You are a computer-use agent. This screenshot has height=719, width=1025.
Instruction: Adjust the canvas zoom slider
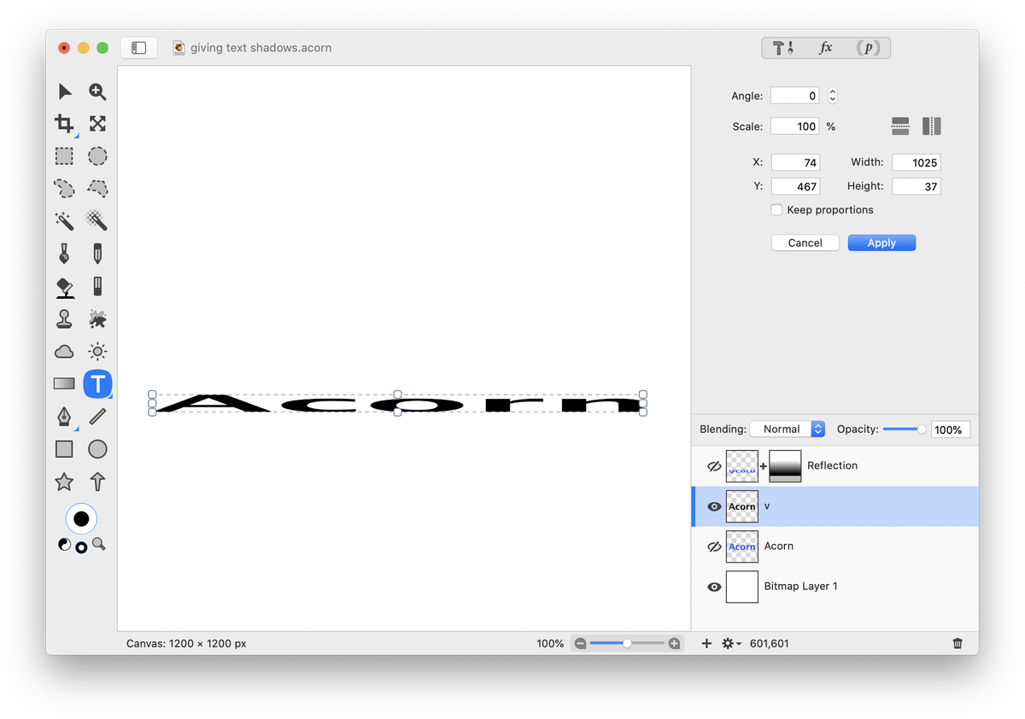[x=627, y=643]
